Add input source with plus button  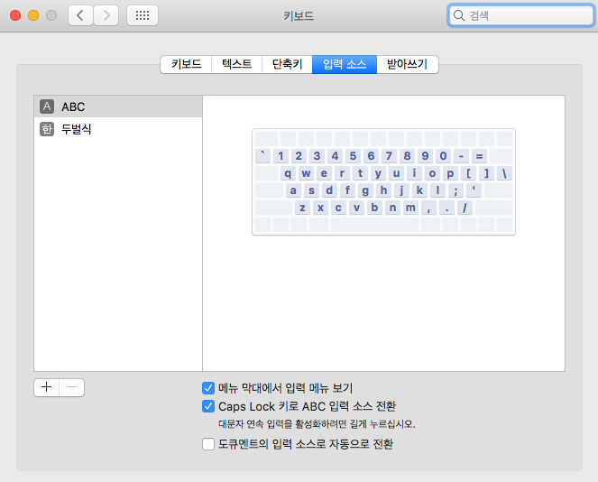point(47,387)
